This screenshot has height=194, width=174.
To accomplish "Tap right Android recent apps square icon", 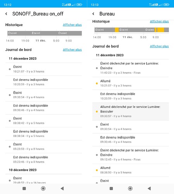I will coord(111,189).
